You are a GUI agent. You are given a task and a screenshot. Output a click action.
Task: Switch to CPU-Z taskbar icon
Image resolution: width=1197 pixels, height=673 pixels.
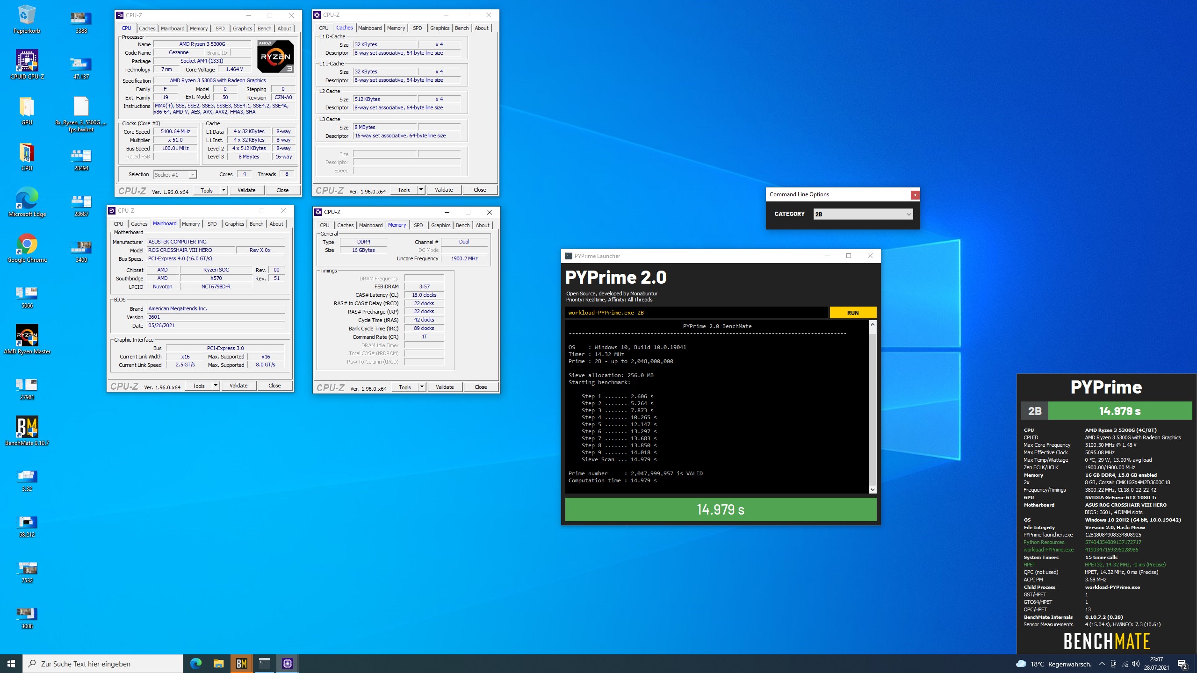[x=287, y=664]
